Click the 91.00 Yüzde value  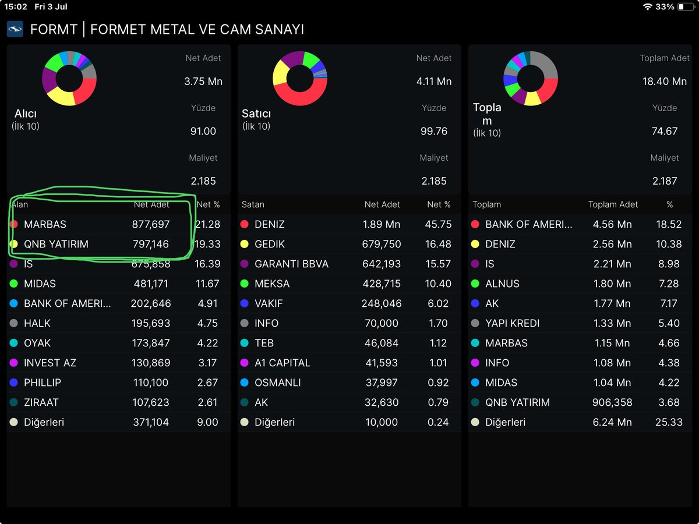tap(203, 131)
